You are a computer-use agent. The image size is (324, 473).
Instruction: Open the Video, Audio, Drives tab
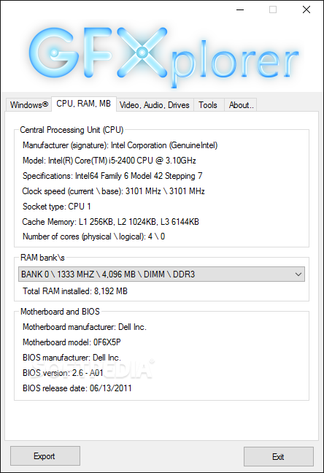(155, 105)
